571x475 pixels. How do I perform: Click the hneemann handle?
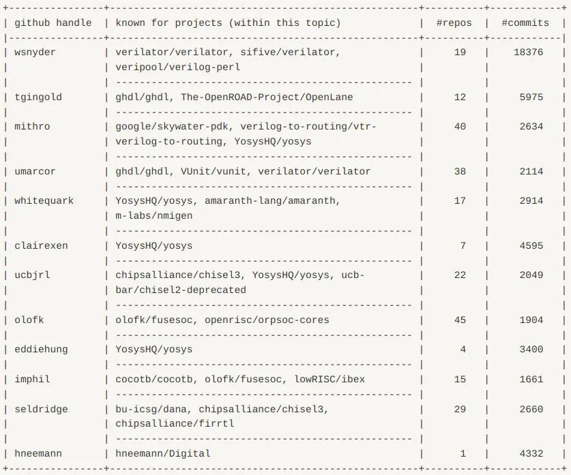click(x=38, y=454)
